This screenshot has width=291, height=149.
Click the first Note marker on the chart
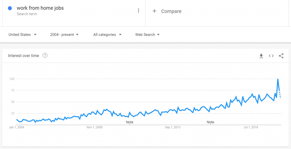[x=130, y=122]
